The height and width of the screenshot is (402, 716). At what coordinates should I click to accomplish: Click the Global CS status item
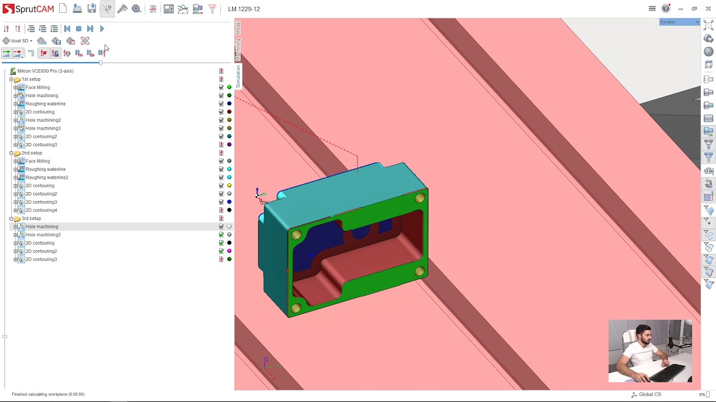tap(646, 394)
